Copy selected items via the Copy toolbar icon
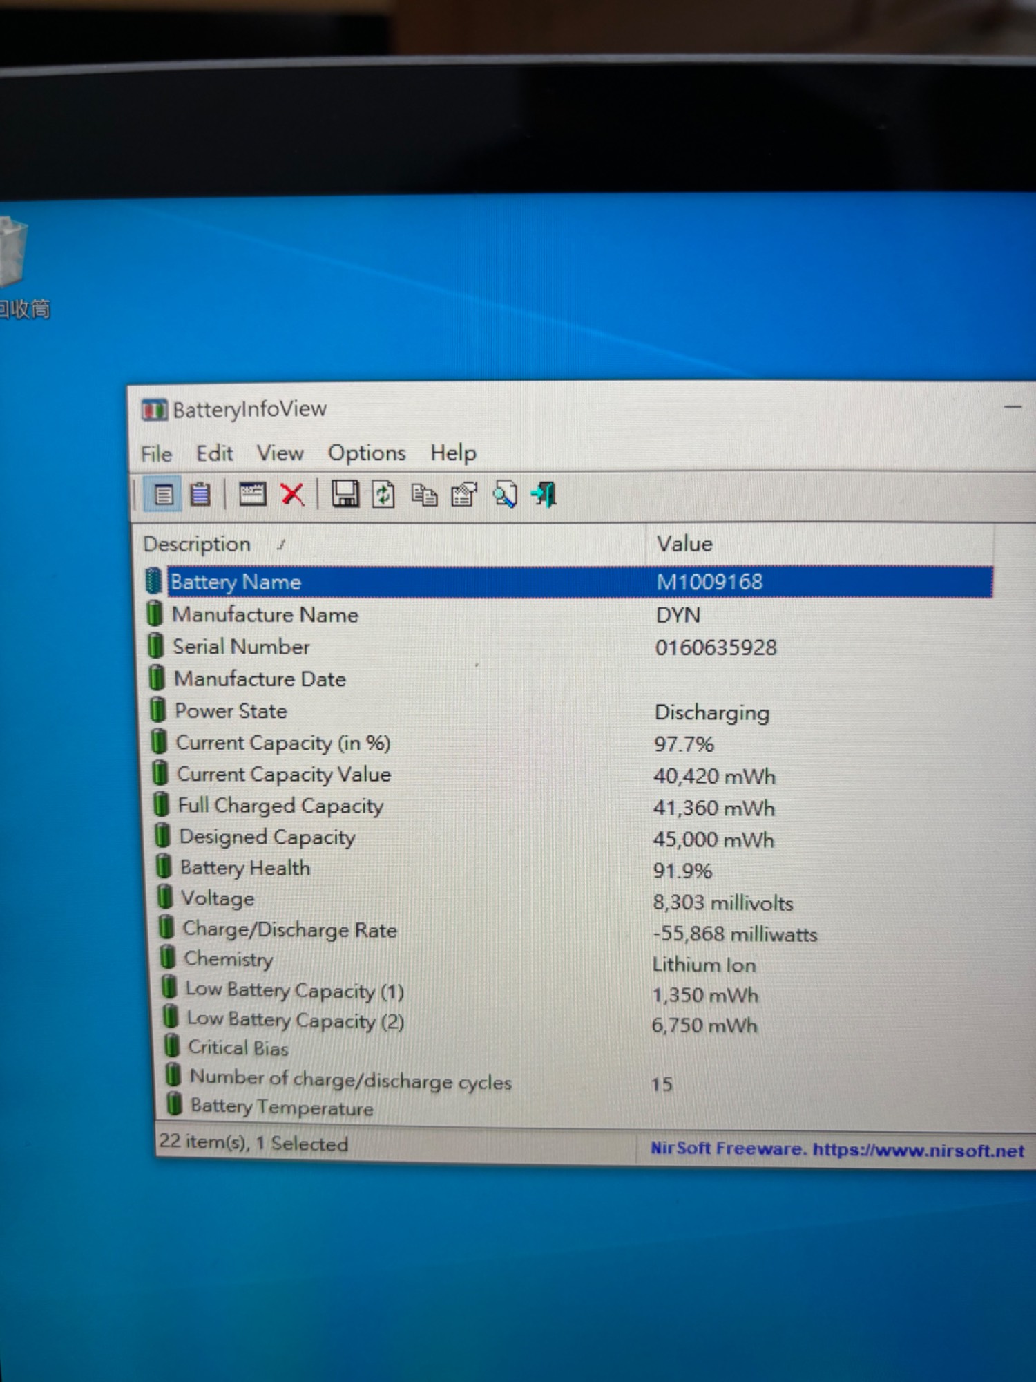Screen dimensions: 1036x1382 [424, 495]
